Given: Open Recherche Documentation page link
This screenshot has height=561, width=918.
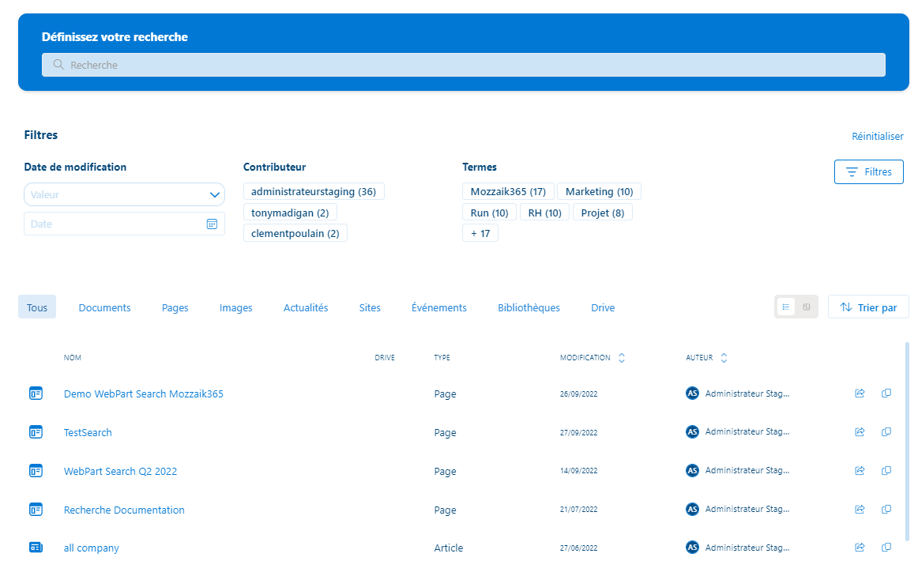Looking at the screenshot, I should tap(124, 510).
